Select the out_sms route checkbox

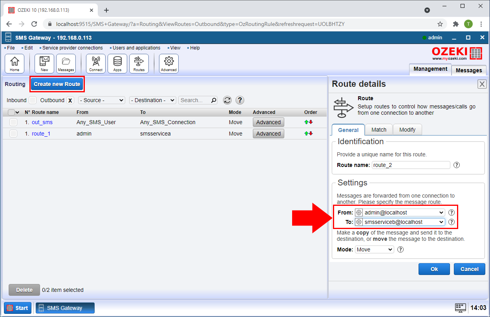13,122
